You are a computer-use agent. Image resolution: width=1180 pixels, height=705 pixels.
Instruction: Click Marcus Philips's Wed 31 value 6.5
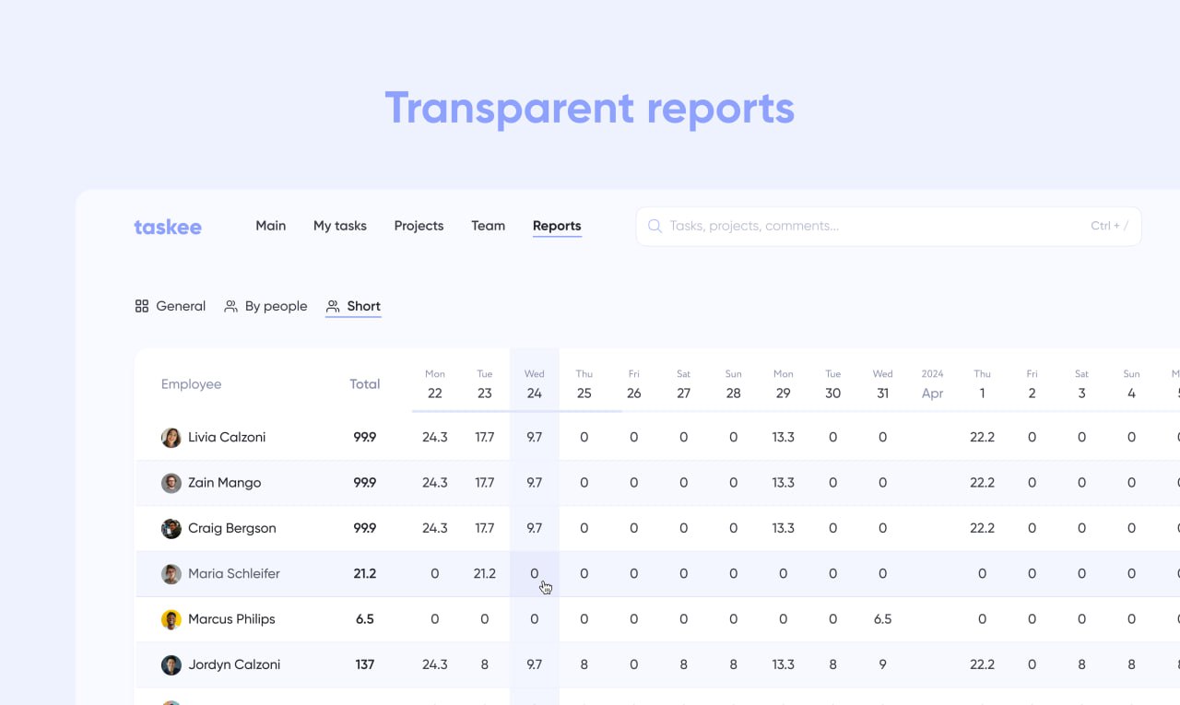point(883,619)
